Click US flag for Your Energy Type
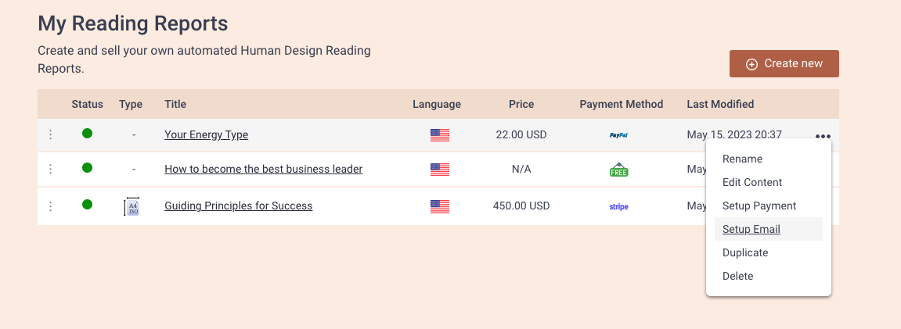 point(440,135)
